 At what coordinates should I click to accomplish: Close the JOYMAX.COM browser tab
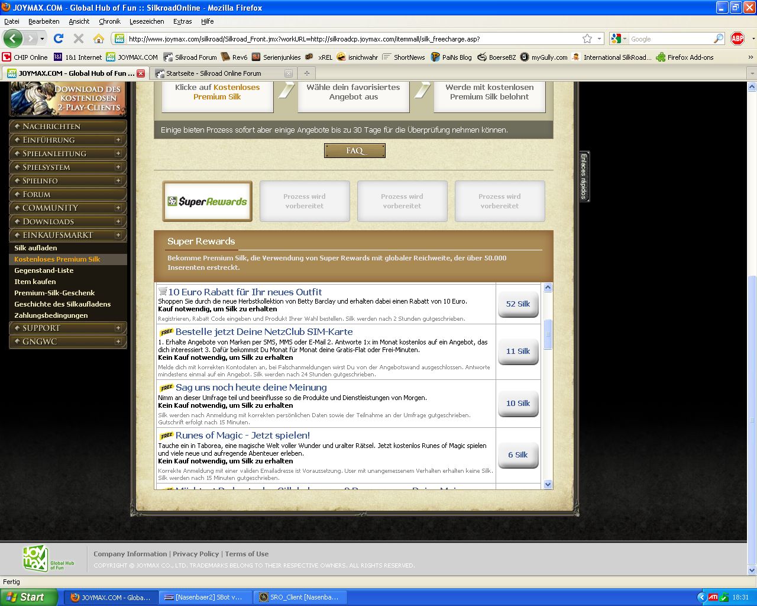pos(141,73)
